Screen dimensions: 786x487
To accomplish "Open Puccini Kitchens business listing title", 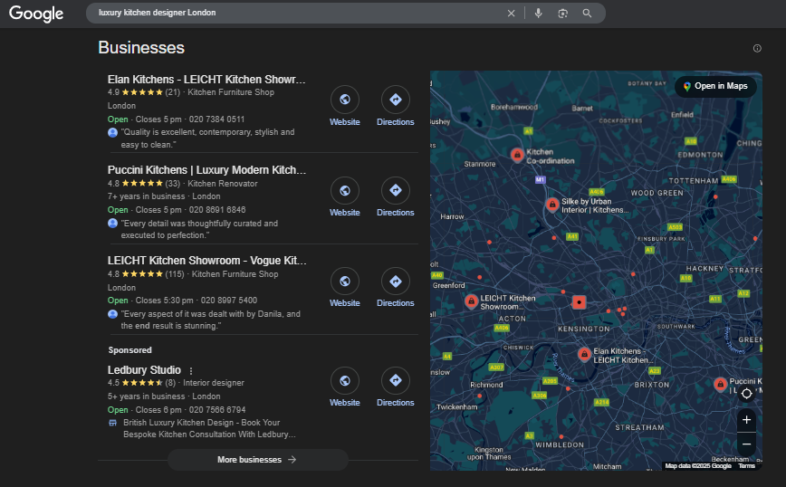I will (x=206, y=170).
